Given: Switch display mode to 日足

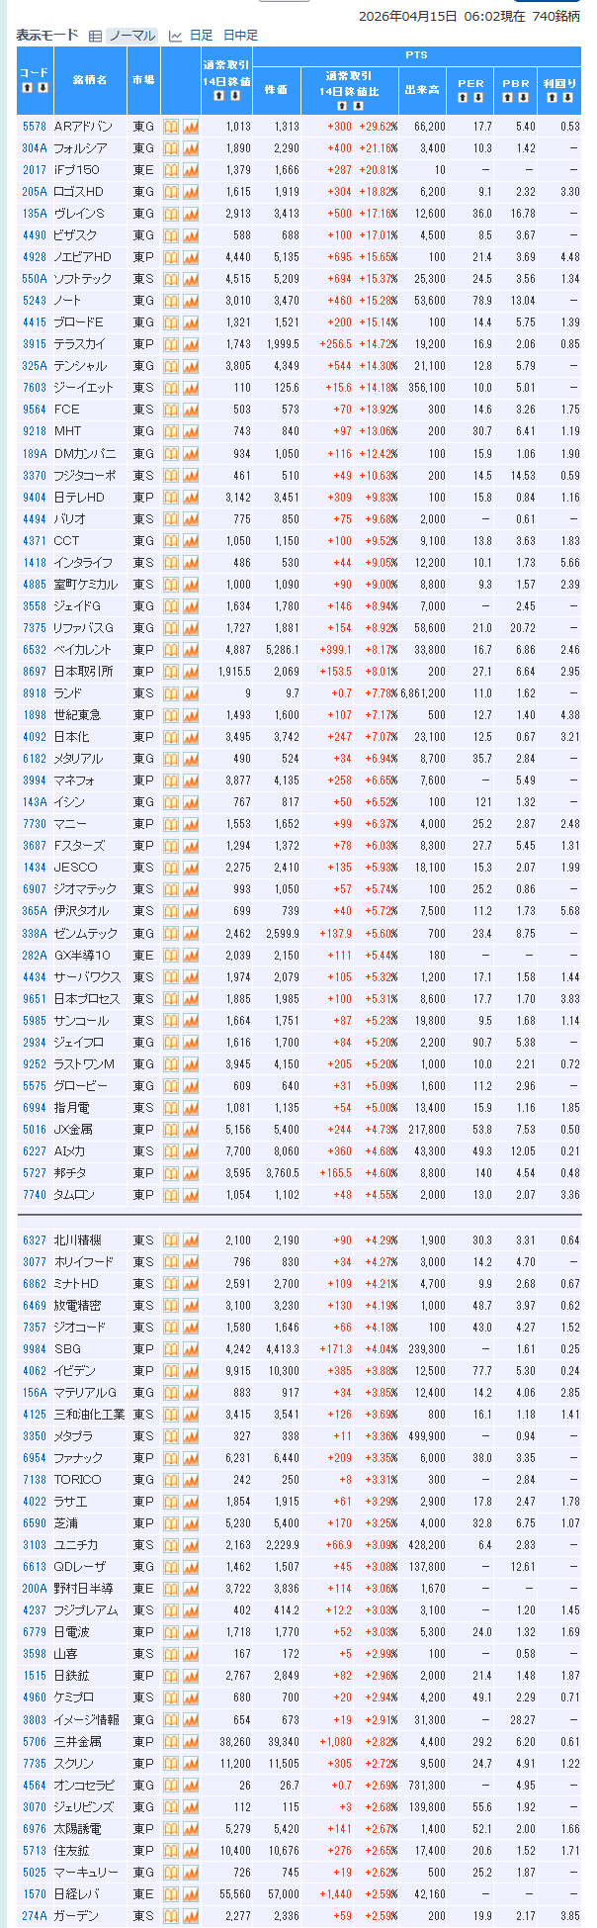Looking at the screenshot, I should (201, 36).
